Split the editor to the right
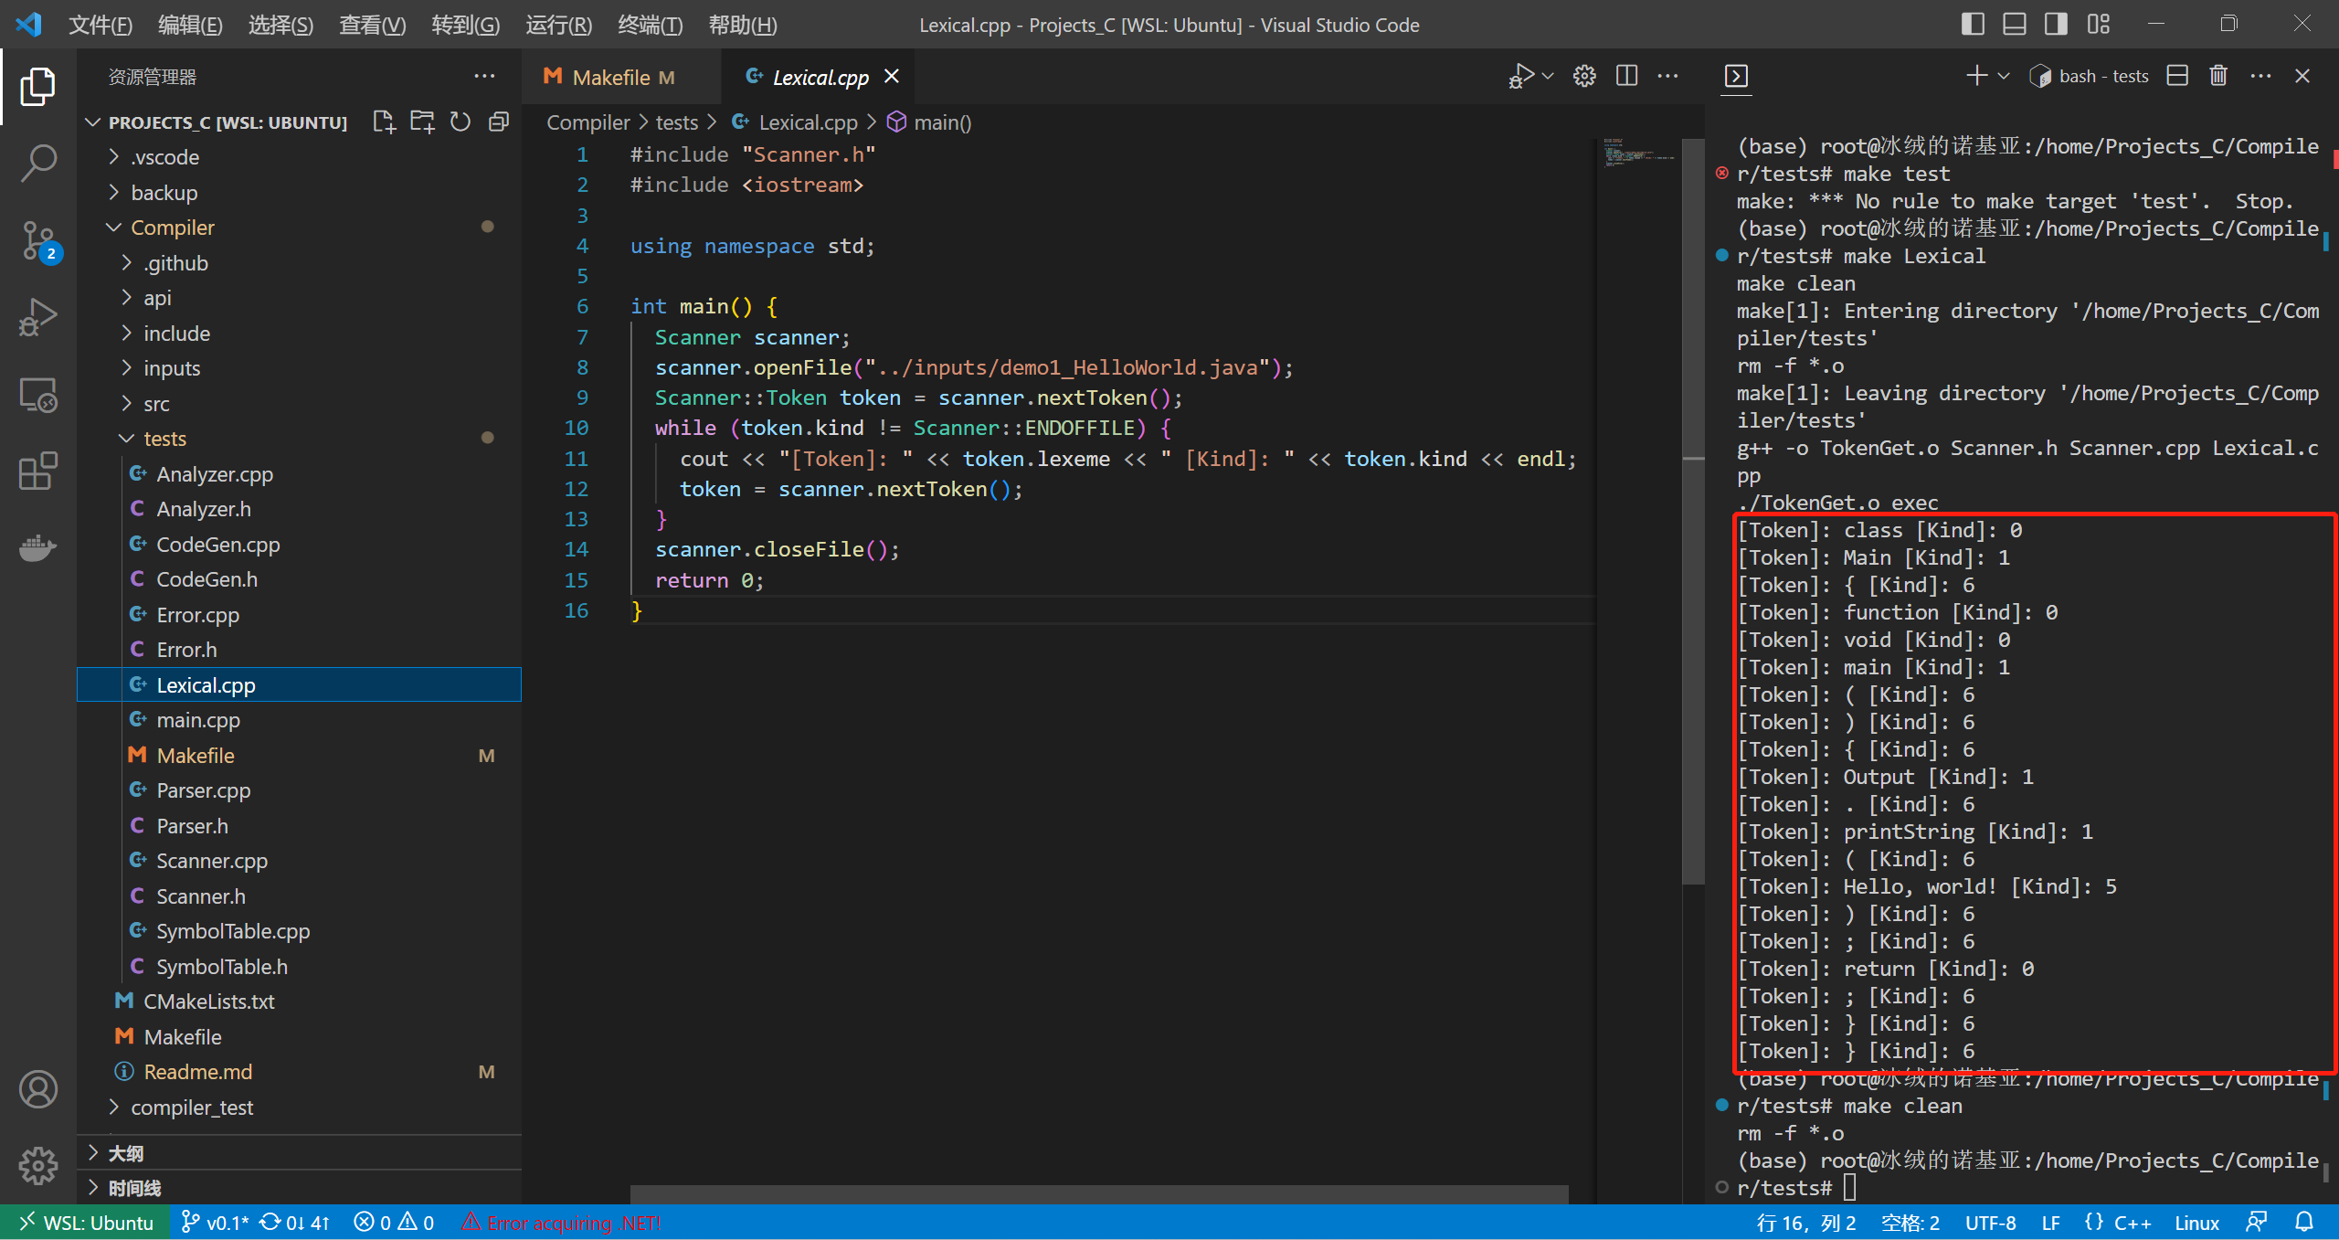The image size is (2339, 1240). tap(1626, 76)
